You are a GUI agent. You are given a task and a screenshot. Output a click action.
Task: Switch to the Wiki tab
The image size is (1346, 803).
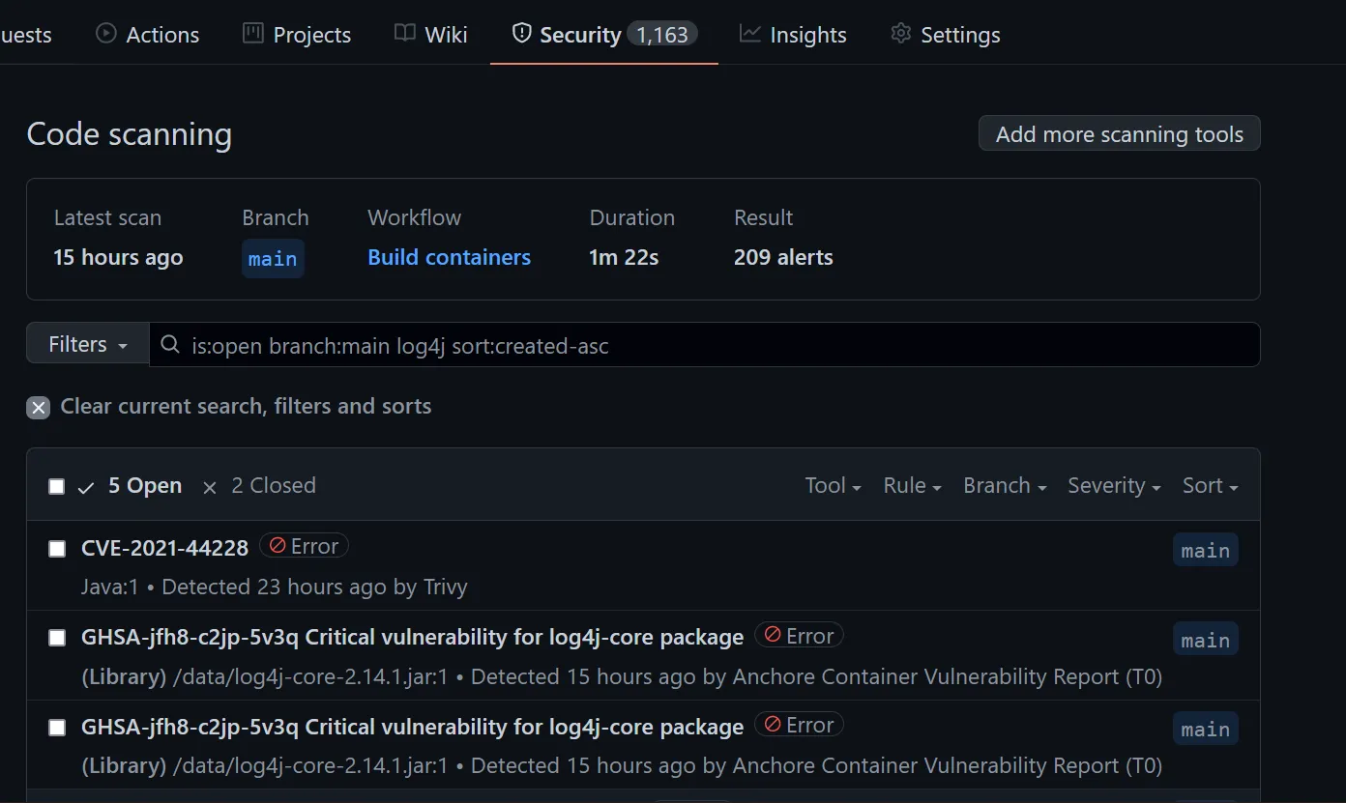coord(431,35)
